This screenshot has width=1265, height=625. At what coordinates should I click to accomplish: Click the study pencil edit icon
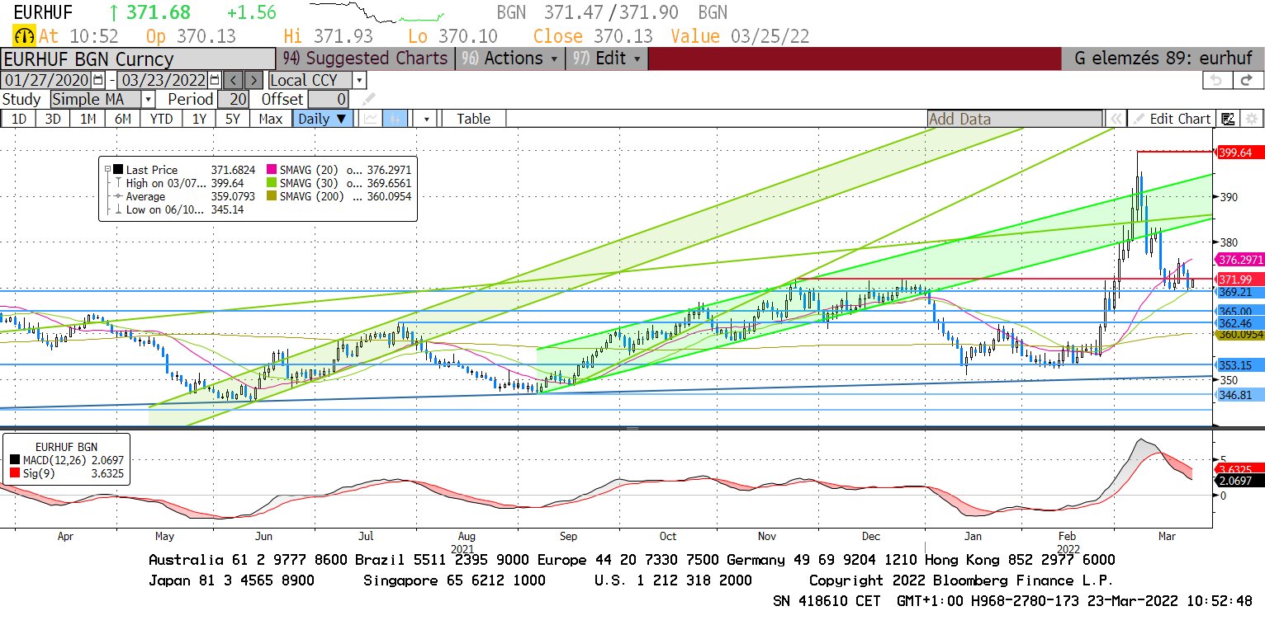pyautogui.click(x=368, y=99)
